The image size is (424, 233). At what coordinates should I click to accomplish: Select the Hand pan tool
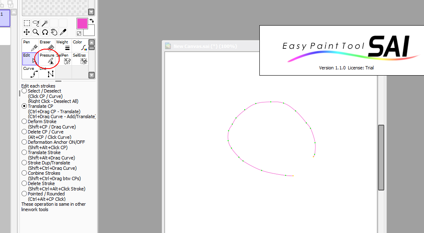tap(54, 32)
